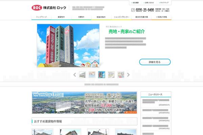Open the news item dated 2018/02/01
Viewport: 203px width, 135px height.
coord(156,119)
